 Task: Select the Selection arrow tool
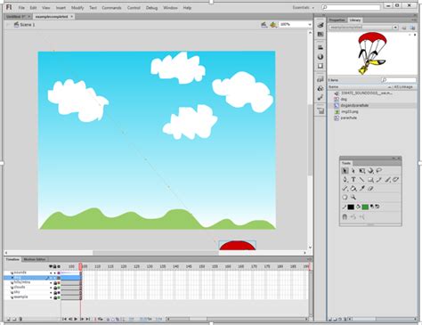tap(345, 171)
